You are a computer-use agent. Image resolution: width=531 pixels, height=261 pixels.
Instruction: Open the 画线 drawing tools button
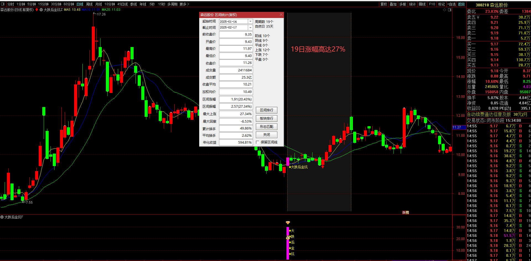pyautogui.click(x=422, y=4)
